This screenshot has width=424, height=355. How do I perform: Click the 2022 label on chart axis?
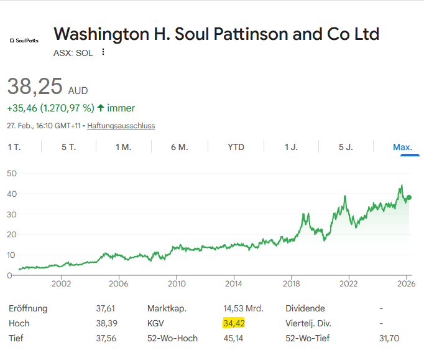tap(348, 283)
